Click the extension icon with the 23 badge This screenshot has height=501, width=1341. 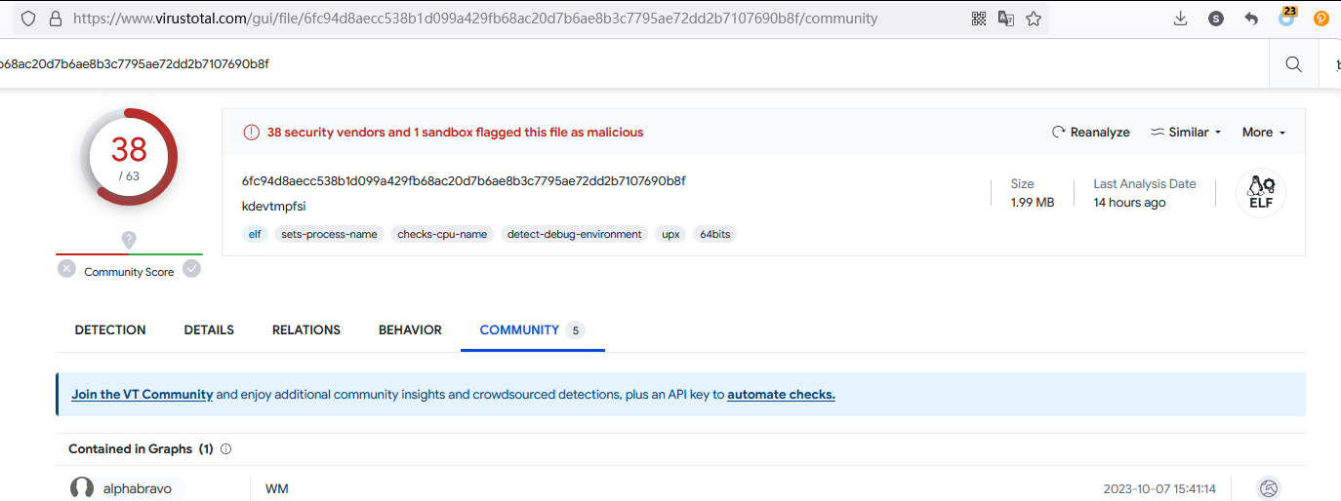click(x=1286, y=18)
